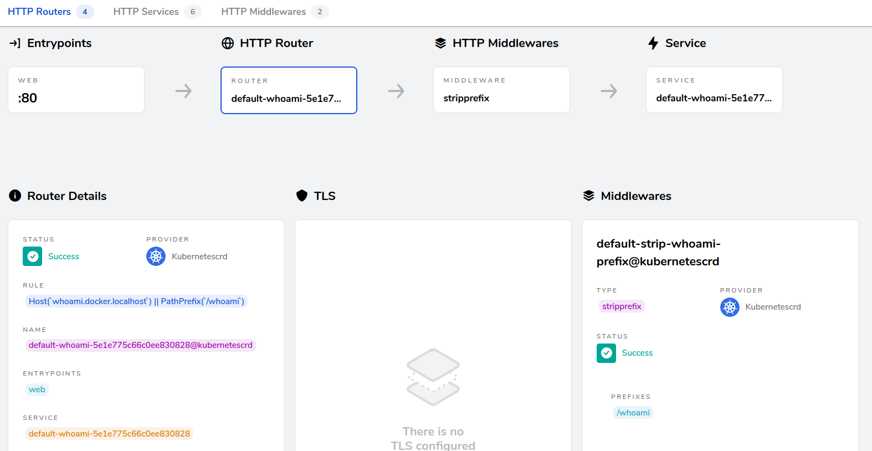Click the HTTP Router globe icon

(x=228, y=43)
